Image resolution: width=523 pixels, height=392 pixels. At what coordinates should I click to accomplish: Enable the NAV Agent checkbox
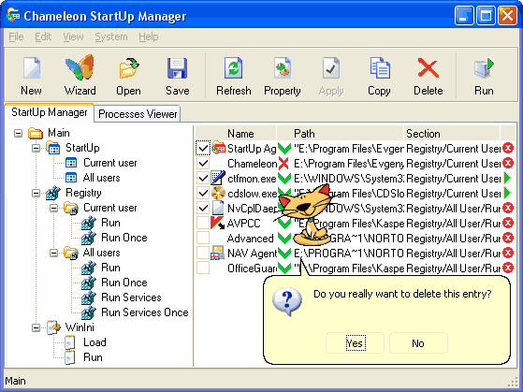point(203,253)
